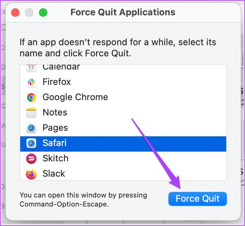This screenshot has height=226, width=245.
Task: Click the Force Quit Applications window title
Action: [x=123, y=12]
